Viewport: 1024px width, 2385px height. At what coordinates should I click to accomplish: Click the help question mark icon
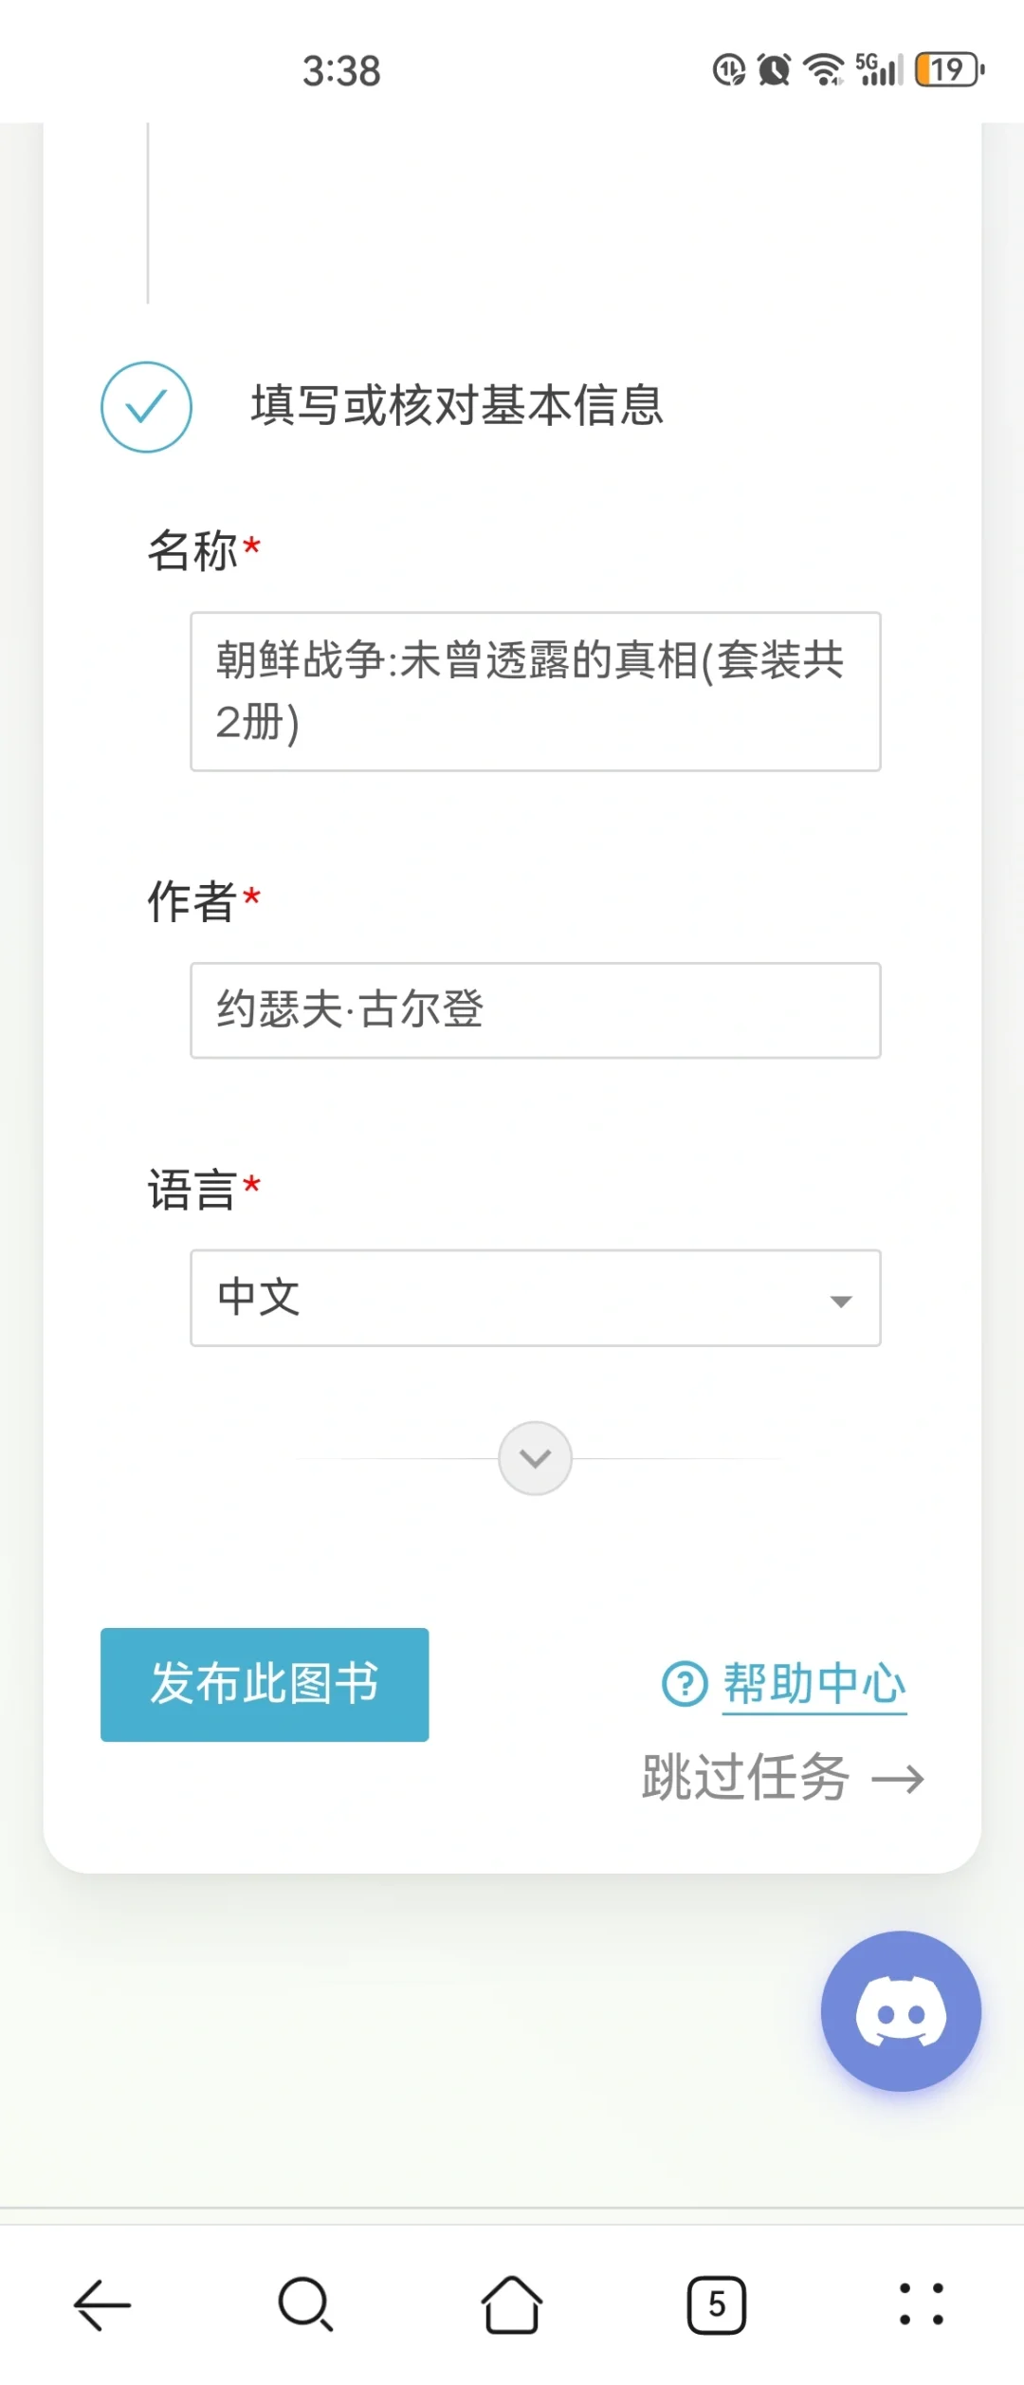pos(685,1684)
